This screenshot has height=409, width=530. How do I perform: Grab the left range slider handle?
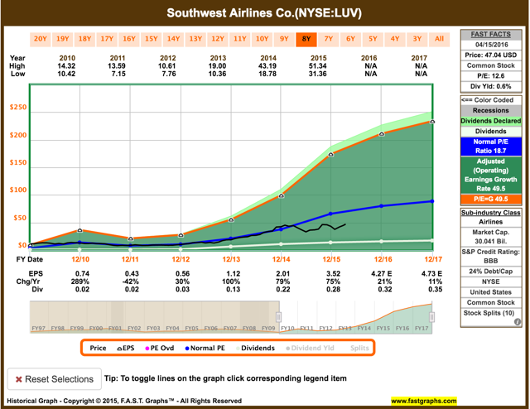(278, 317)
